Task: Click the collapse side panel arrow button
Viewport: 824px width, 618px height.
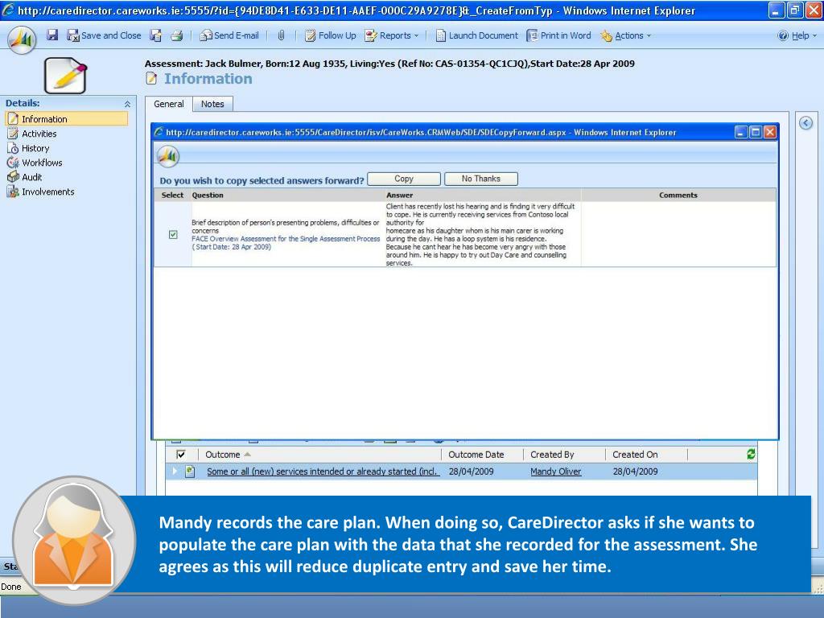Action: (805, 123)
